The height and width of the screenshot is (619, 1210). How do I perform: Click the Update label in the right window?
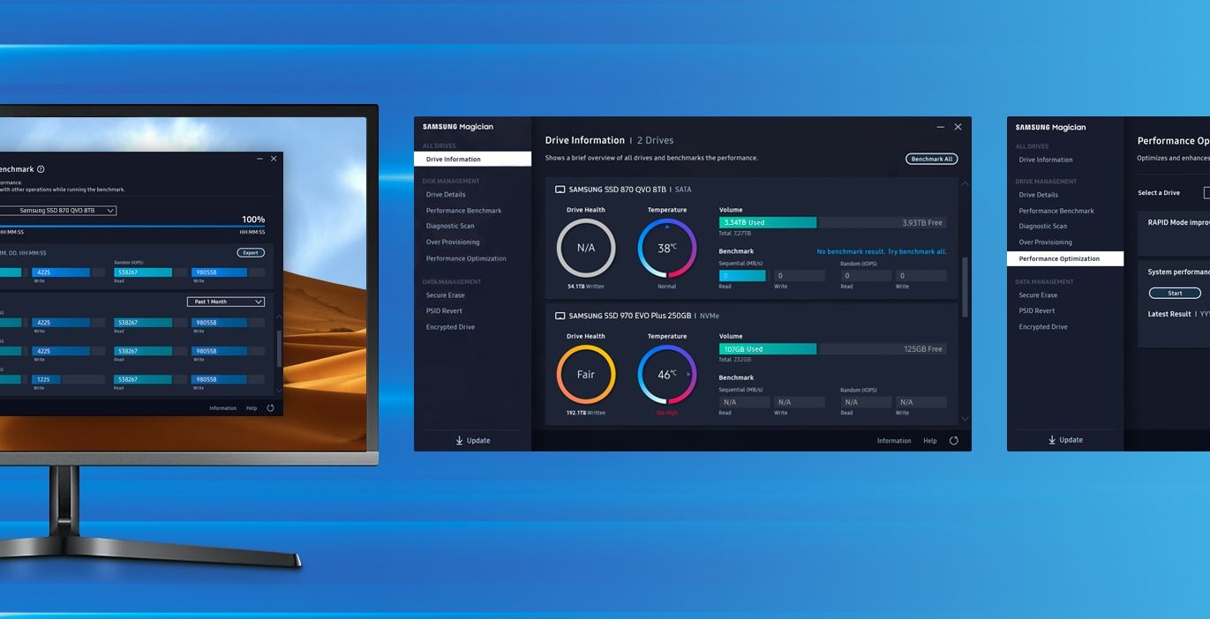1071,440
